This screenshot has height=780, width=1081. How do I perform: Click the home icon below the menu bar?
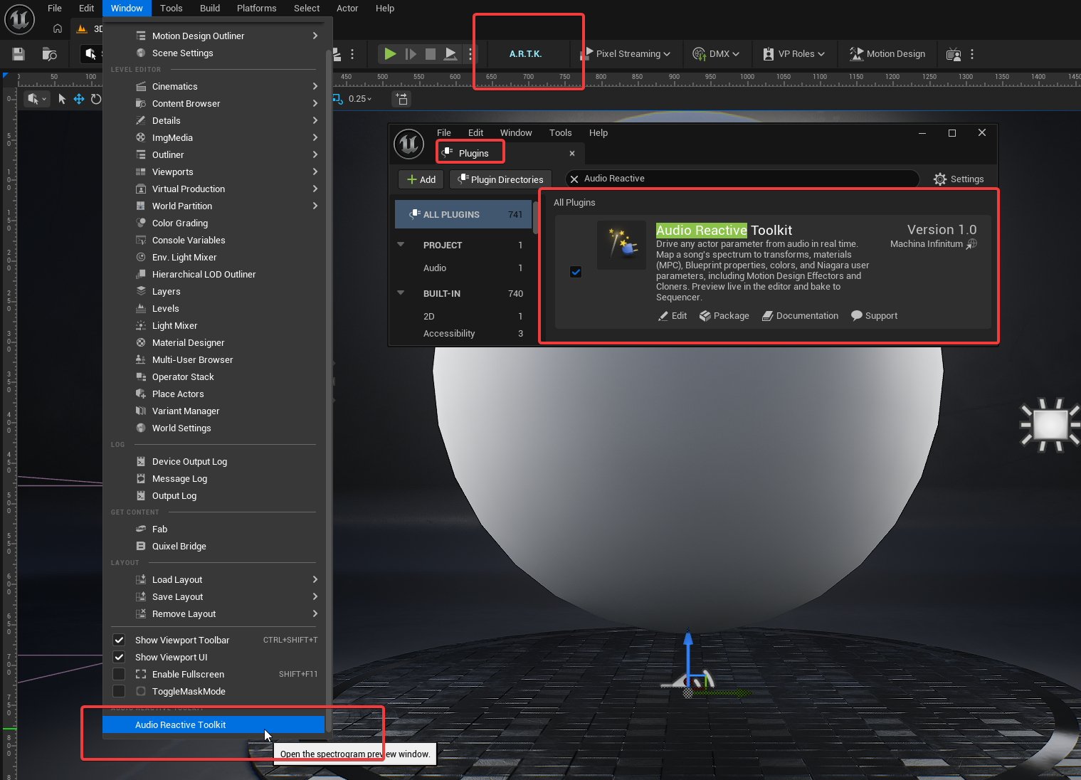click(x=58, y=28)
